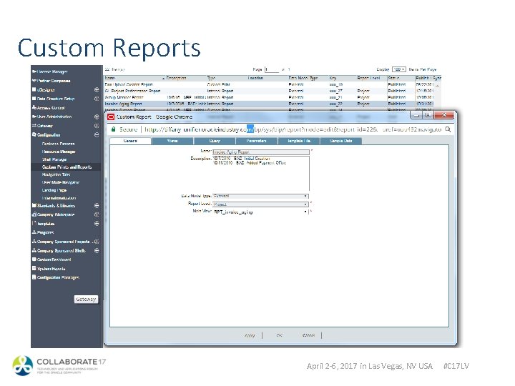Click the Cancel button
Screen dimensions: 515x386
(308, 335)
